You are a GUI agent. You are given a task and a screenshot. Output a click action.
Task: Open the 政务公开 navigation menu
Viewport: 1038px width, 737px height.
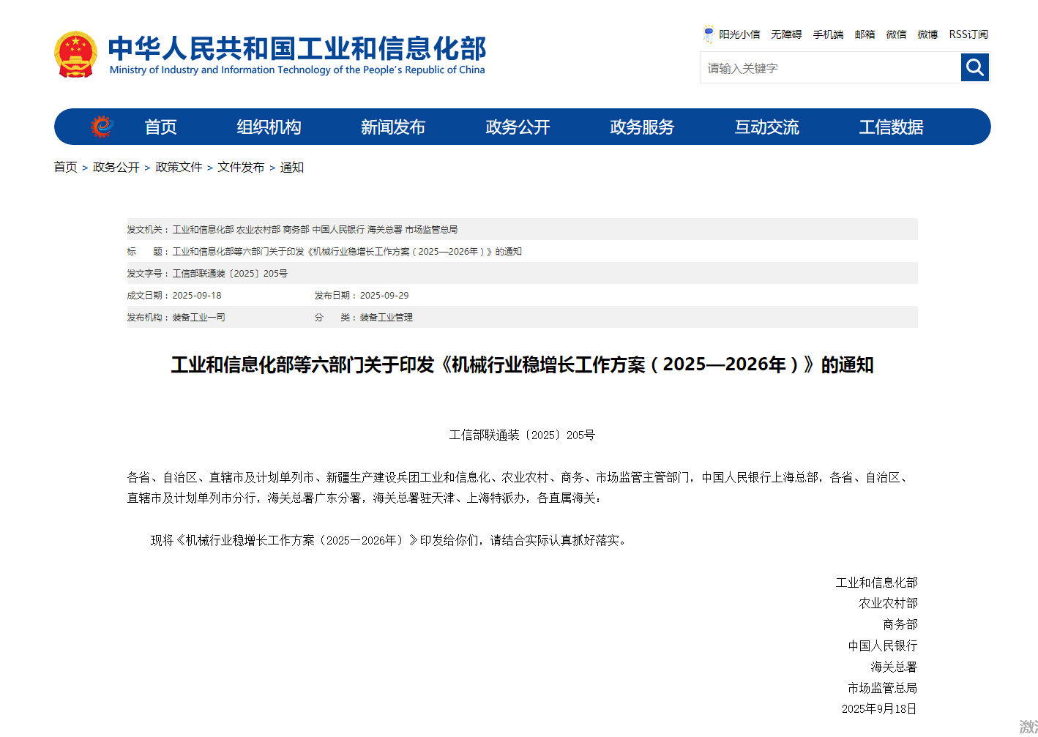click(x=518, y=126)
